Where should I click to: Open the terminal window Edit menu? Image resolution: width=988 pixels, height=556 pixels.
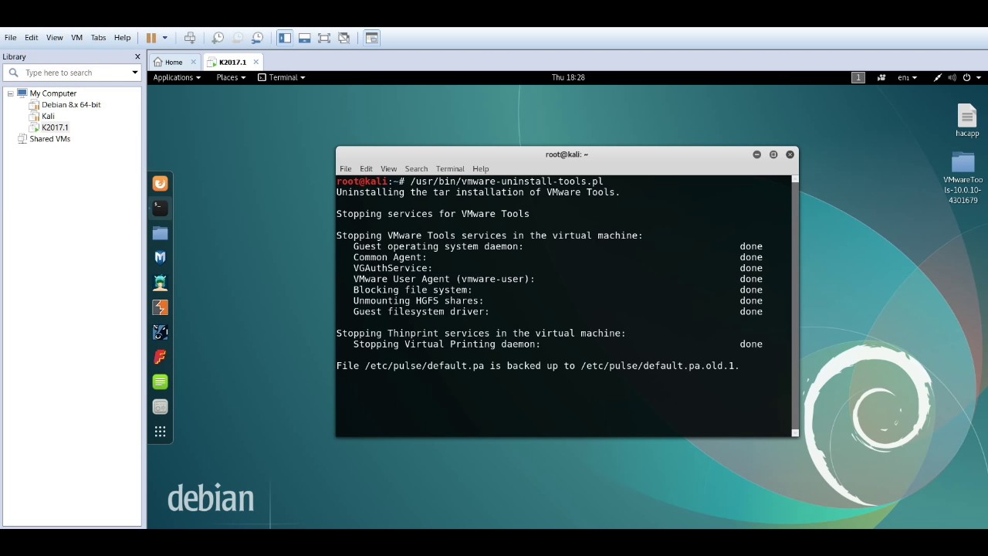[366, 168]
